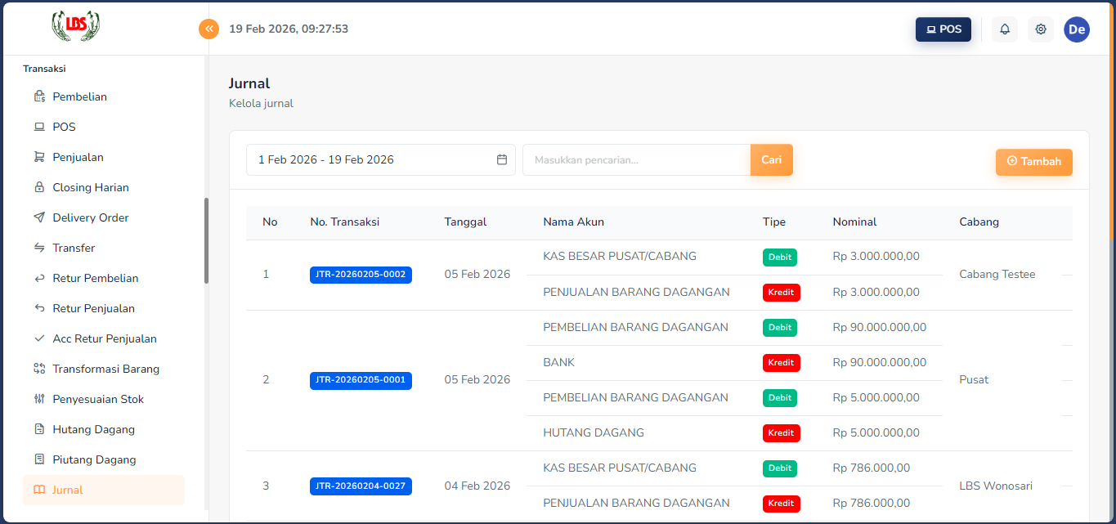Click the Tanggal column header
This screenshot has width=1116, height=524.
click(466, 222)
